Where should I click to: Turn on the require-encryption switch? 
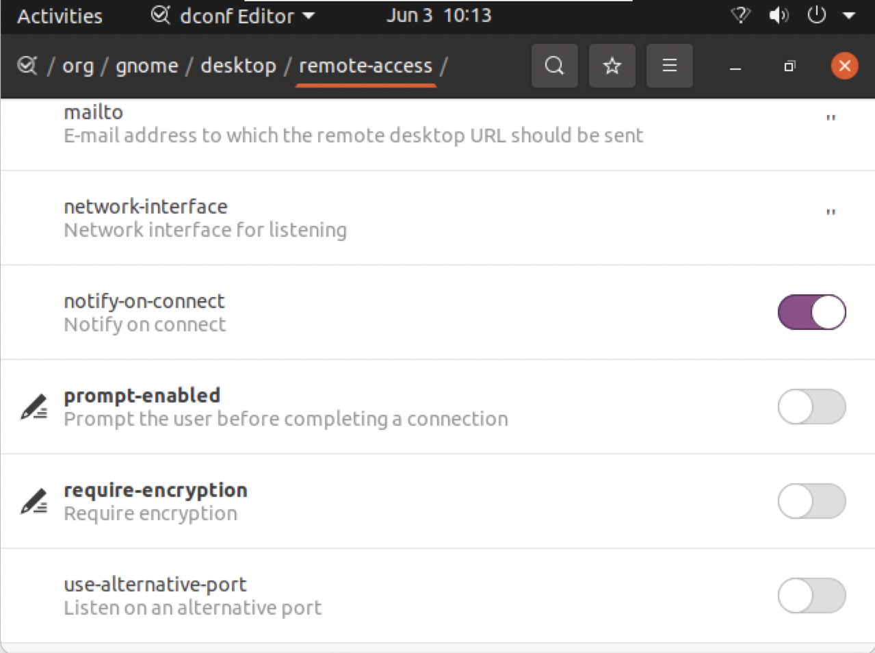click(812, 501)
